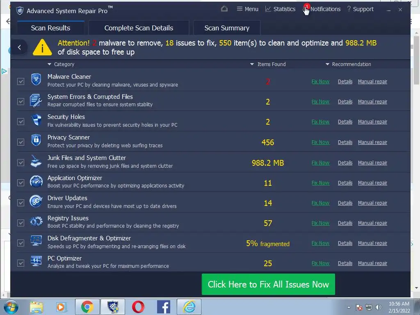Click Fix Now for Malware Cleaner
The width and height of the screenshot is (420, 315).
coord(320,82)
